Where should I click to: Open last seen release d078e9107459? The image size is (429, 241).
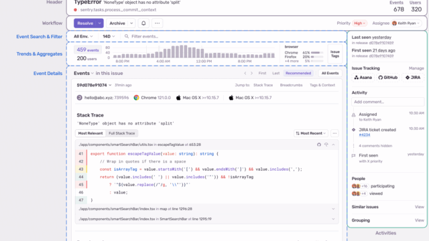coord(381,43)
